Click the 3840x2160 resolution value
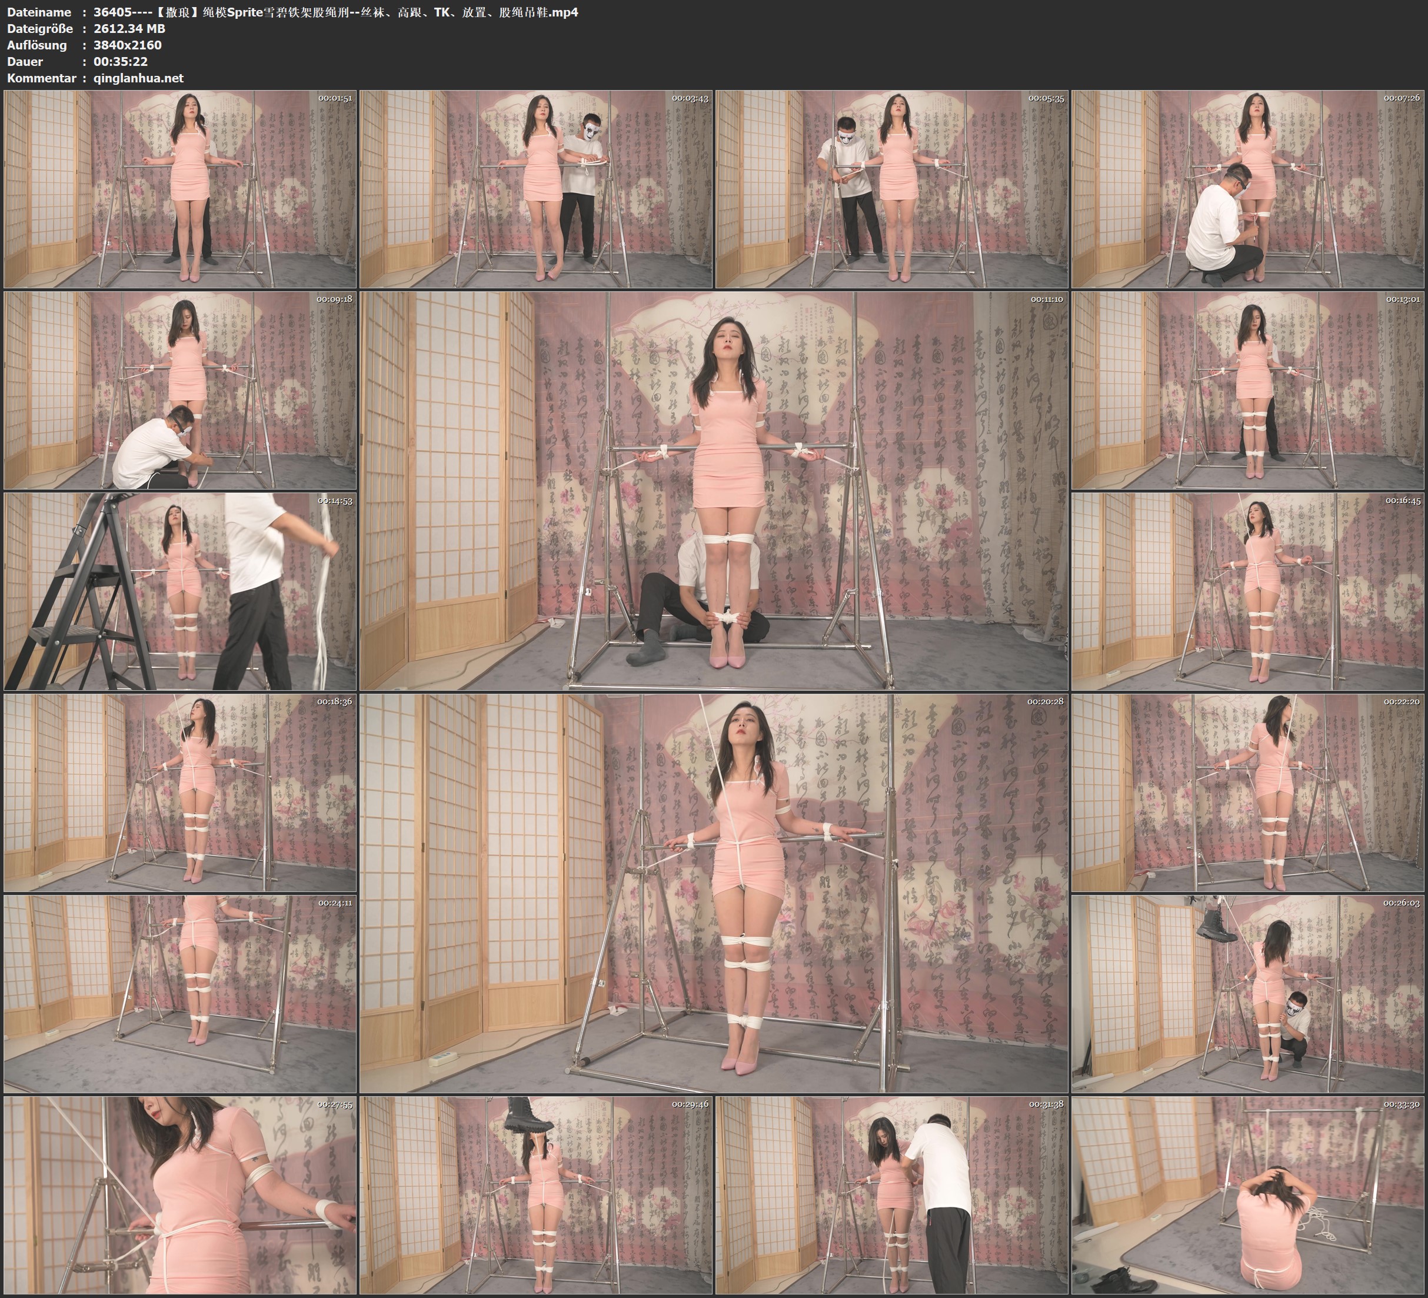This screenshot has height=1298, width=1428. coord(128,45)
